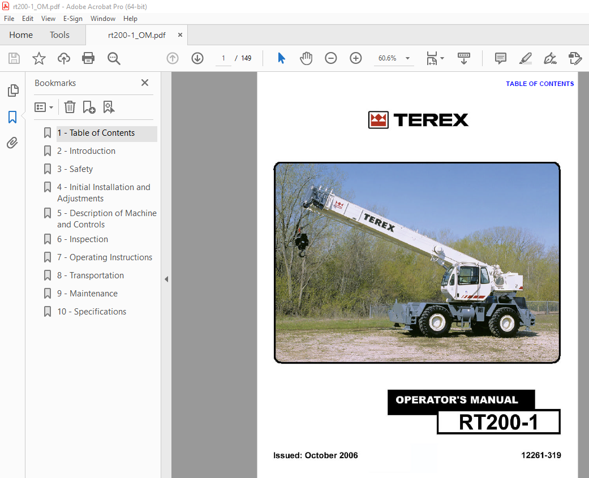Click the RT200-1 model title text

[x=498, y=422]
